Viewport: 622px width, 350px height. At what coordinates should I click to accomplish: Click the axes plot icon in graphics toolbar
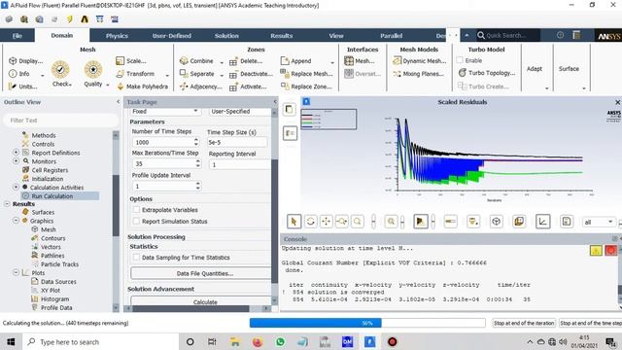(542, 222)
